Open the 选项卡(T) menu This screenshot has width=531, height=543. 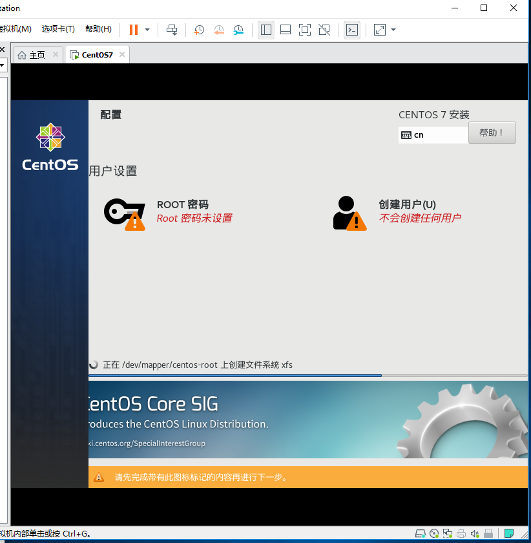[x=58, y=28]
